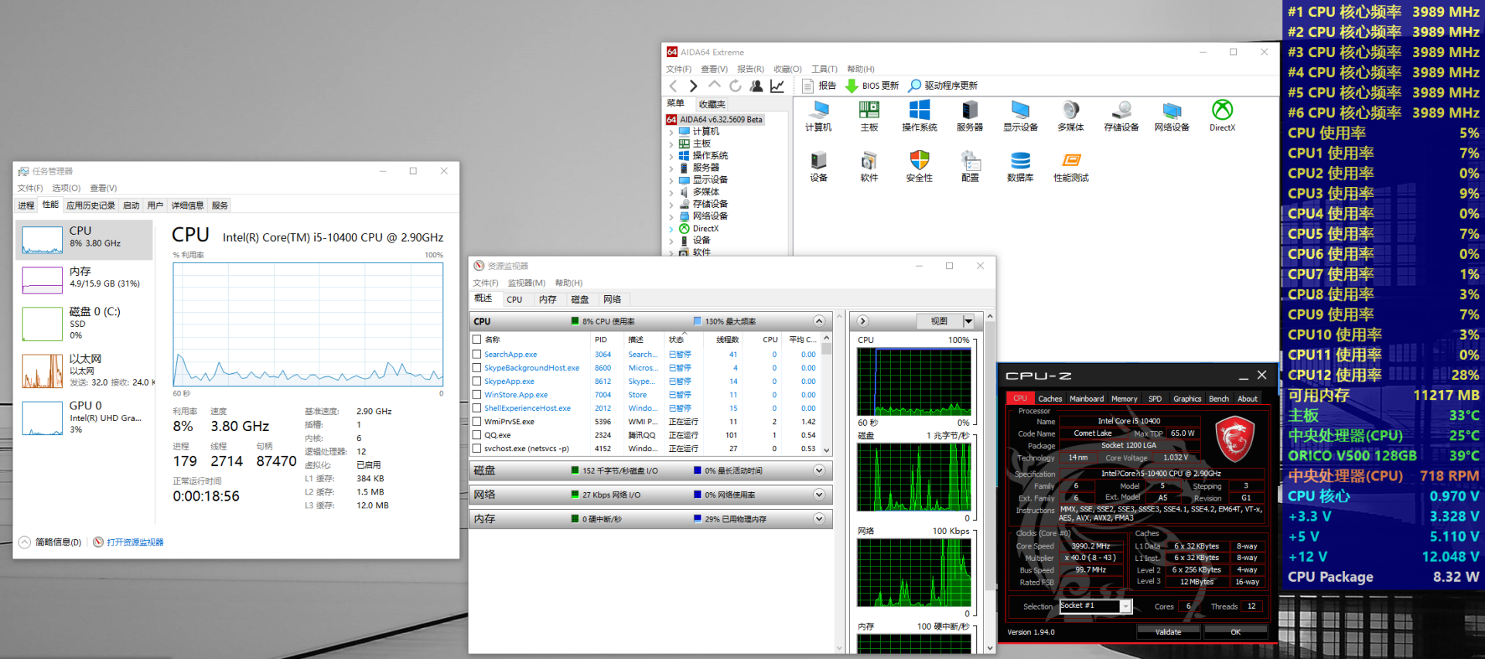
Task: Click AIDA64 graph chart toolbar icon
Action: (x=777, y=86)
